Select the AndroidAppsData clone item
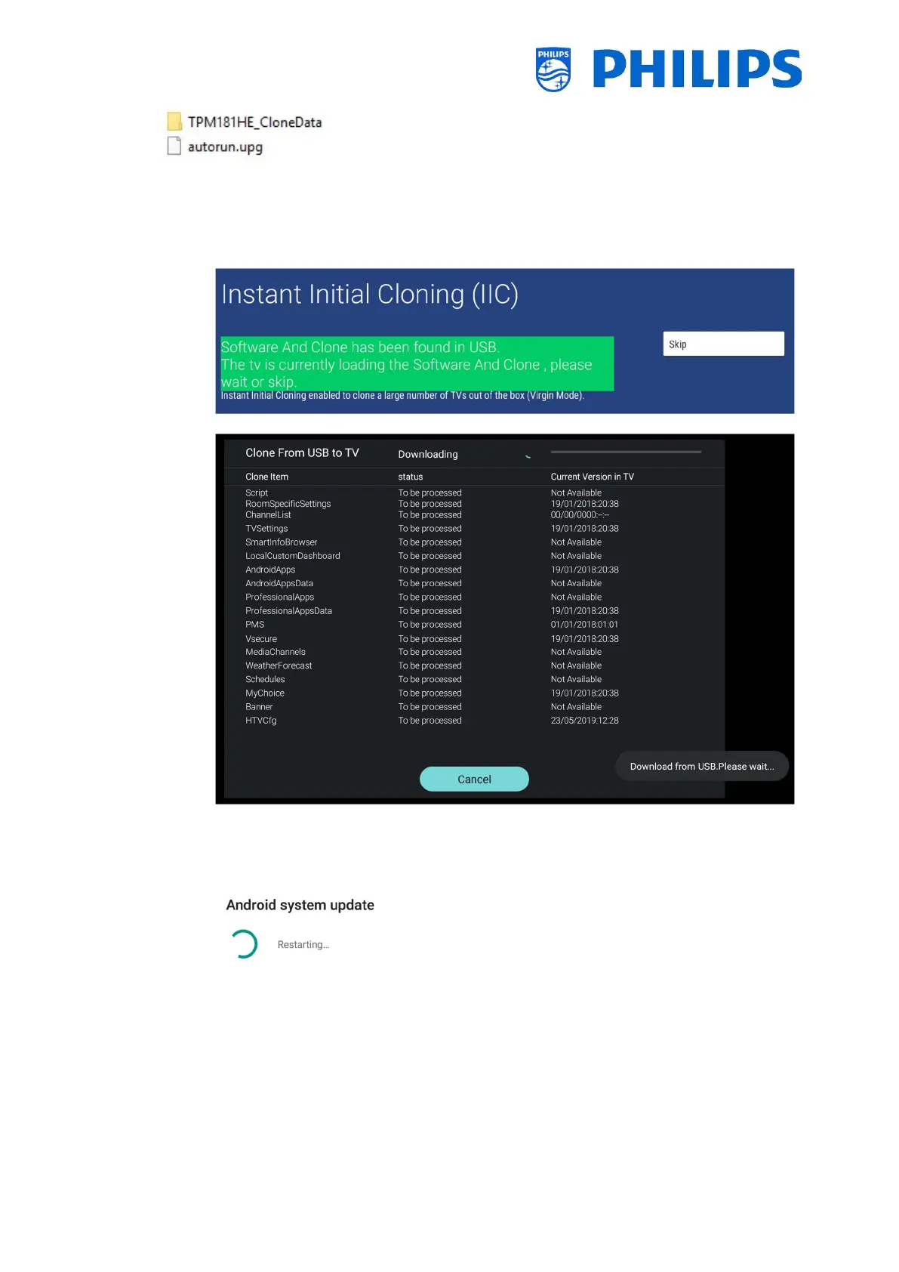This screenshot has height=1272, width=899. coord(279,583)
